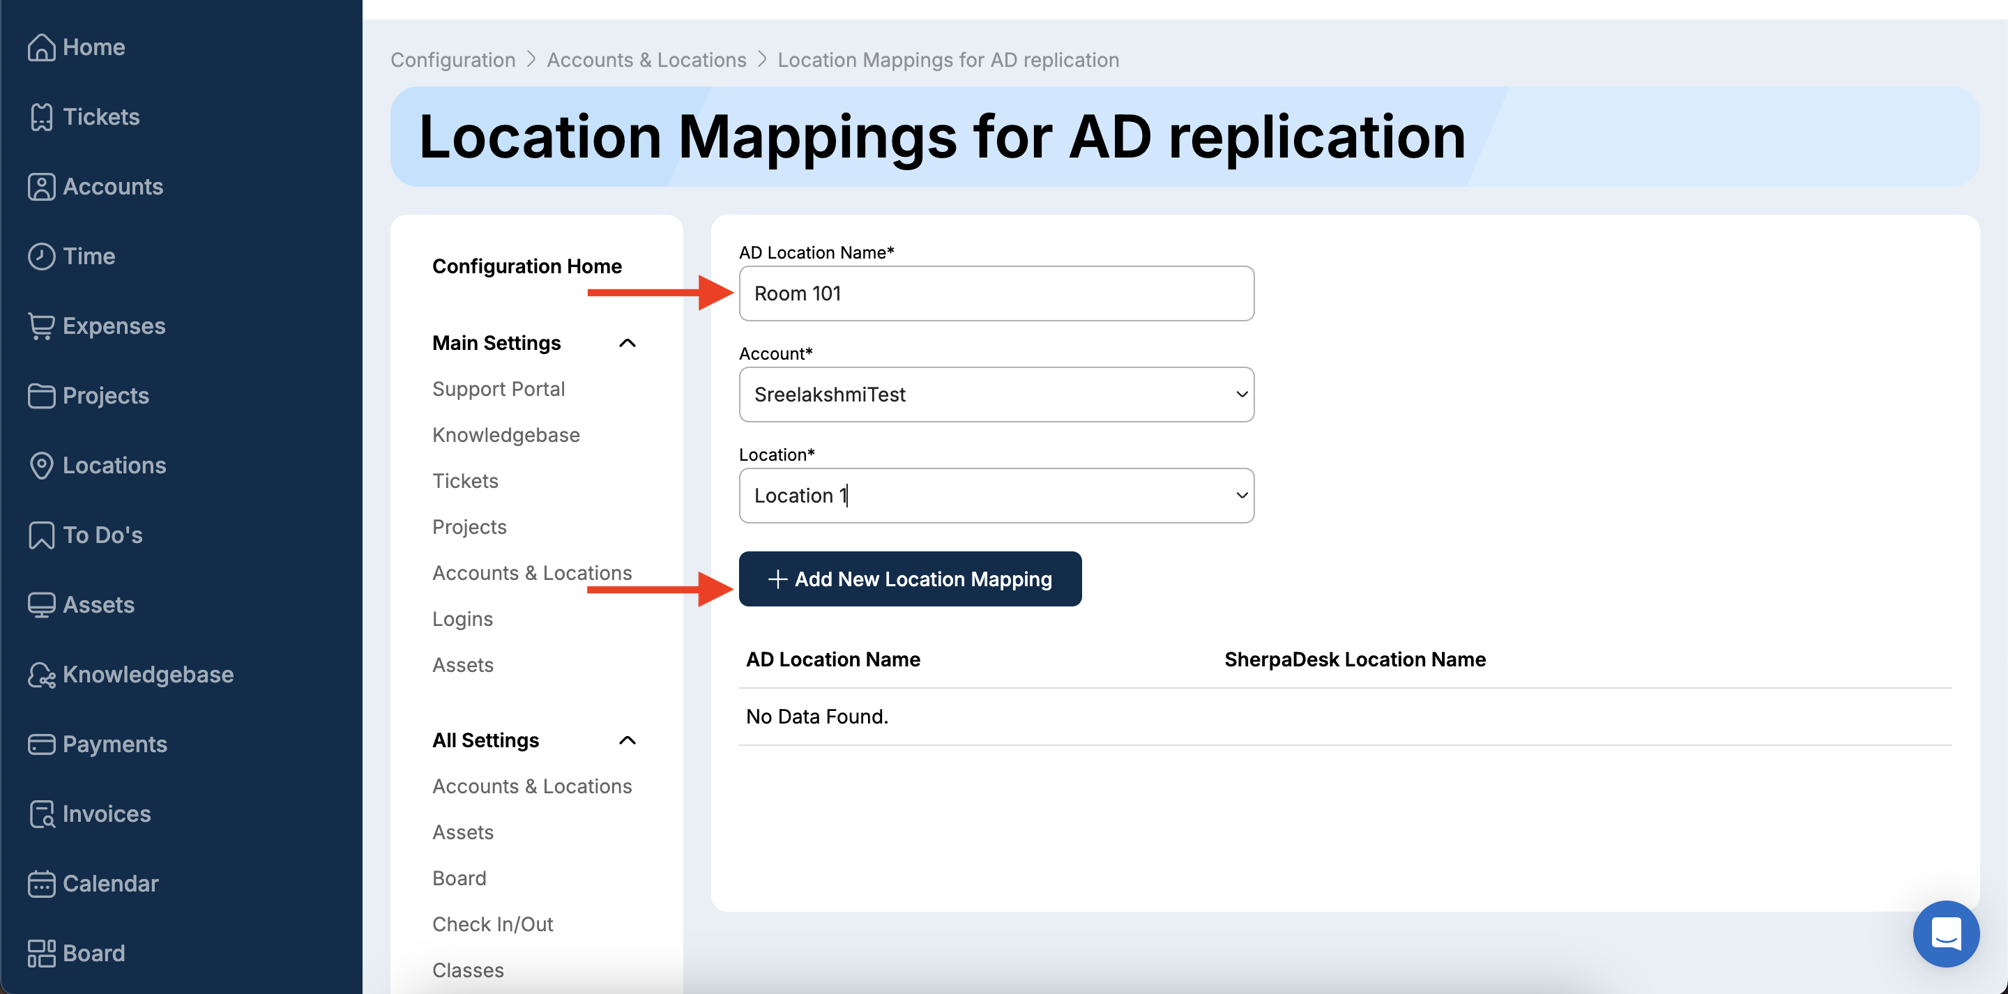The image size is (2008, 994).
Task: Open Tickets via its sidebar icon
Action: point(40,117)
